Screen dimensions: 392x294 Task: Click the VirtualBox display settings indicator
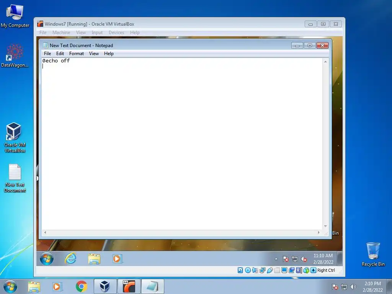click(x=284, y=270)
